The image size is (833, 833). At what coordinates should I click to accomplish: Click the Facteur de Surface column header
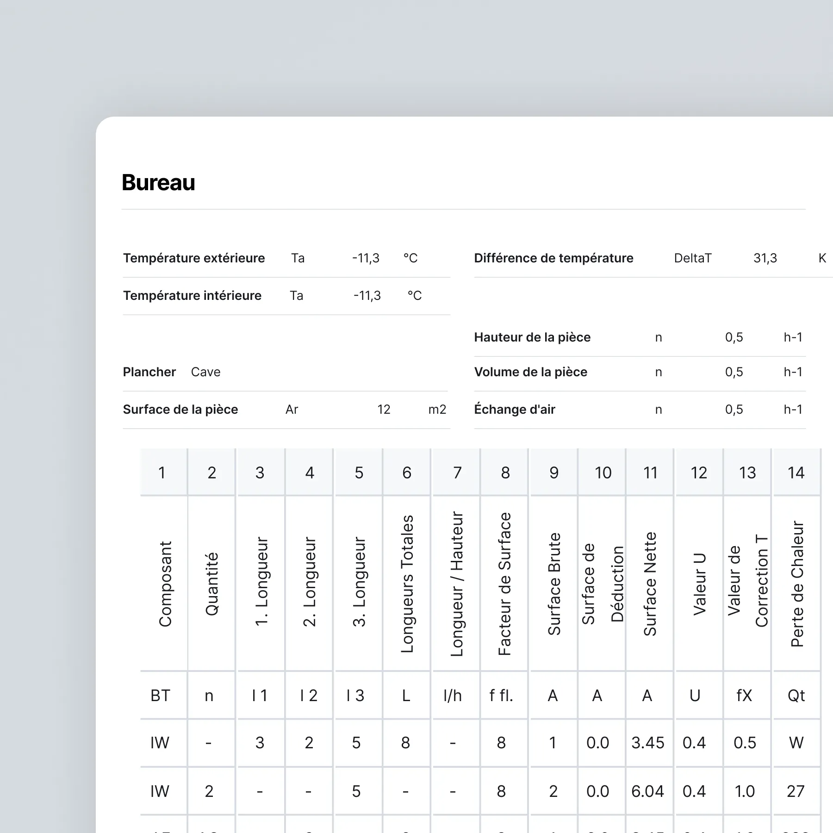(504, 584)
